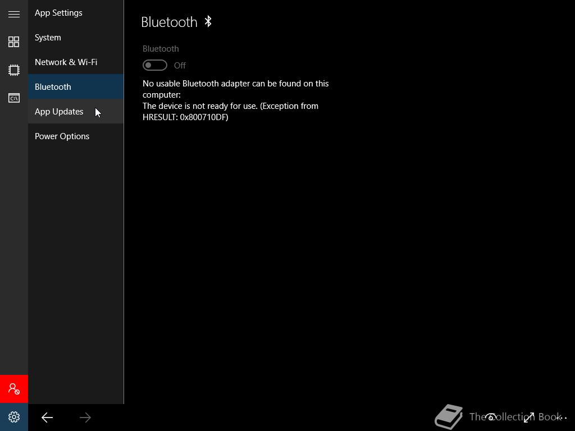Click the settings gear icon
Image resolution: width=575 pixels, height=431 pixels.
tap(14, 417)
